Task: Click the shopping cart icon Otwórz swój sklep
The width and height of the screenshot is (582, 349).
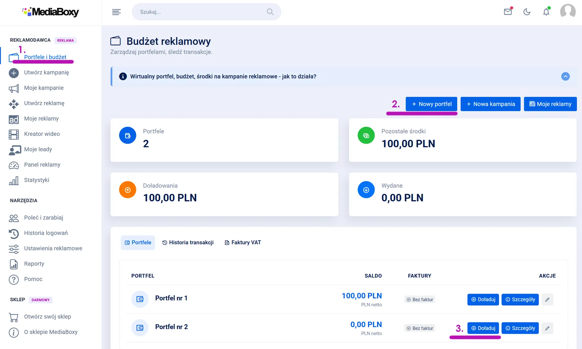Action: pyautogui.click(x=14, y=317)
